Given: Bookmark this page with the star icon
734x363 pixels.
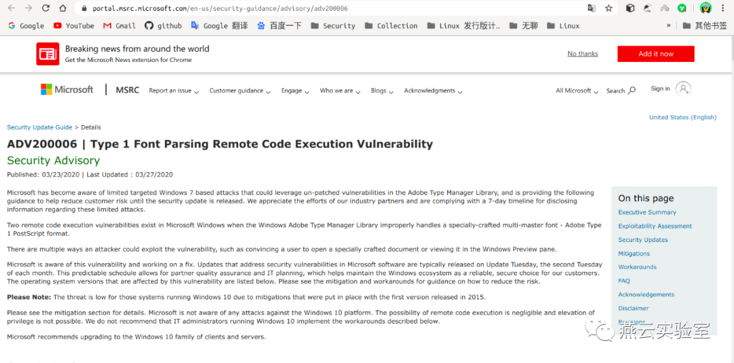Looking at the screenshot, I should pos(608,8).
